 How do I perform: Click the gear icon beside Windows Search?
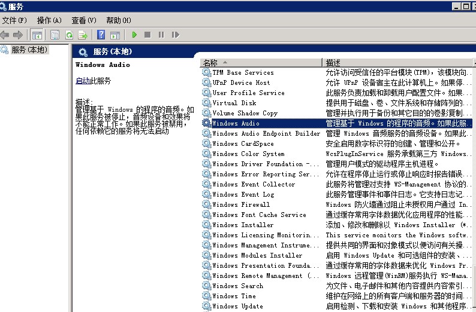point(206,286)
